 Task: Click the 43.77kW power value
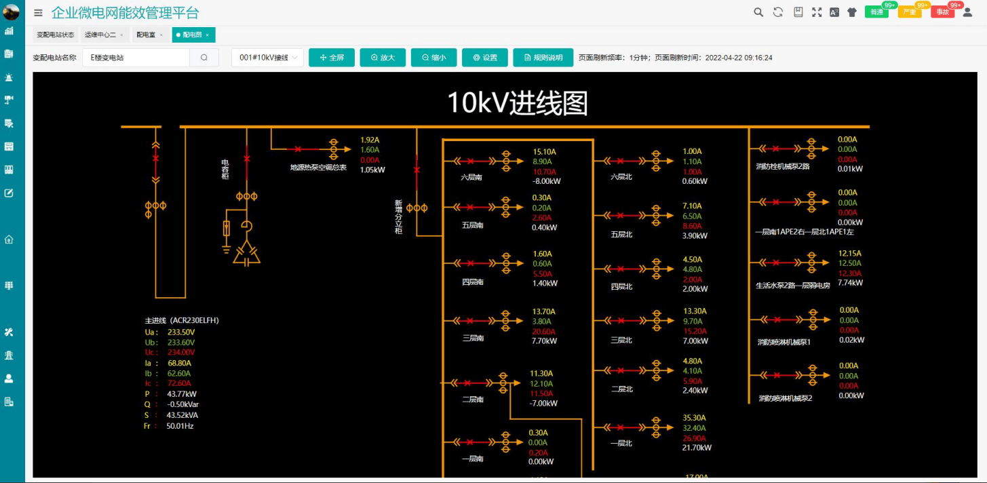coord(181,393)
